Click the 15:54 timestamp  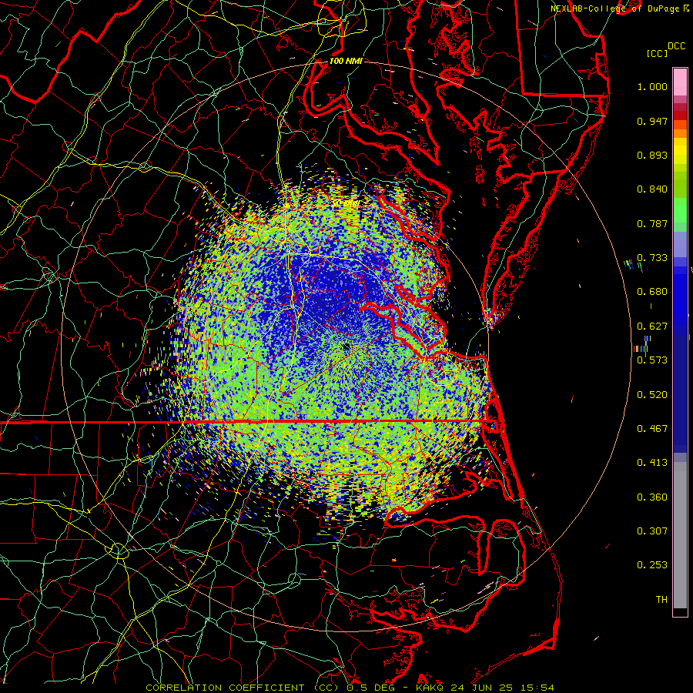click(536, 688)
